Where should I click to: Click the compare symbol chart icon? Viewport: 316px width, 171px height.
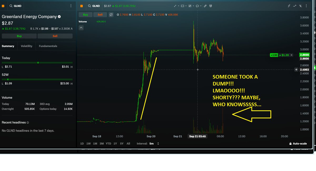click(295, 6)
